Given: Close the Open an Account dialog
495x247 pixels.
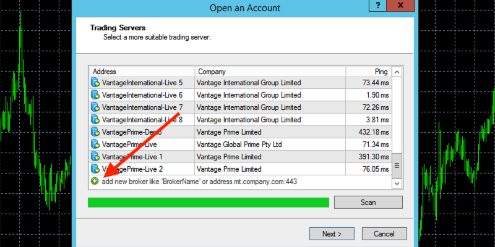Looking at the screenshot, I should [400, 6].
